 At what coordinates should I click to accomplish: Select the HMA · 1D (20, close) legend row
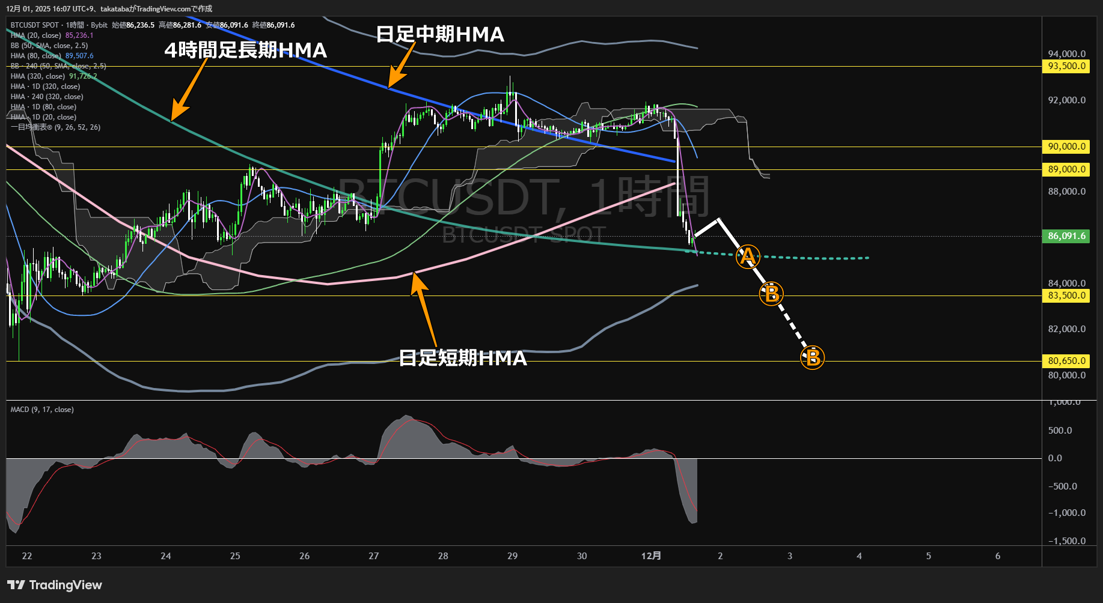coord(43,117)
